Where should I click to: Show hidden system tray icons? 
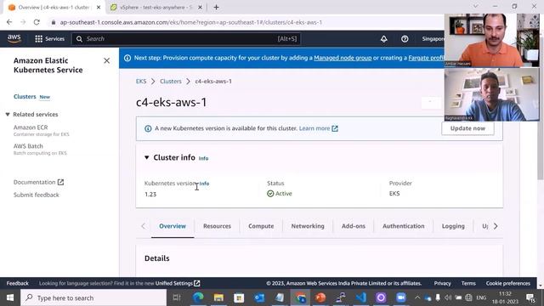(417, 297)
